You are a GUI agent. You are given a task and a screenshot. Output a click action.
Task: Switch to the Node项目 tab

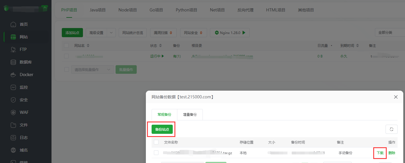click(x=128, y=10)
